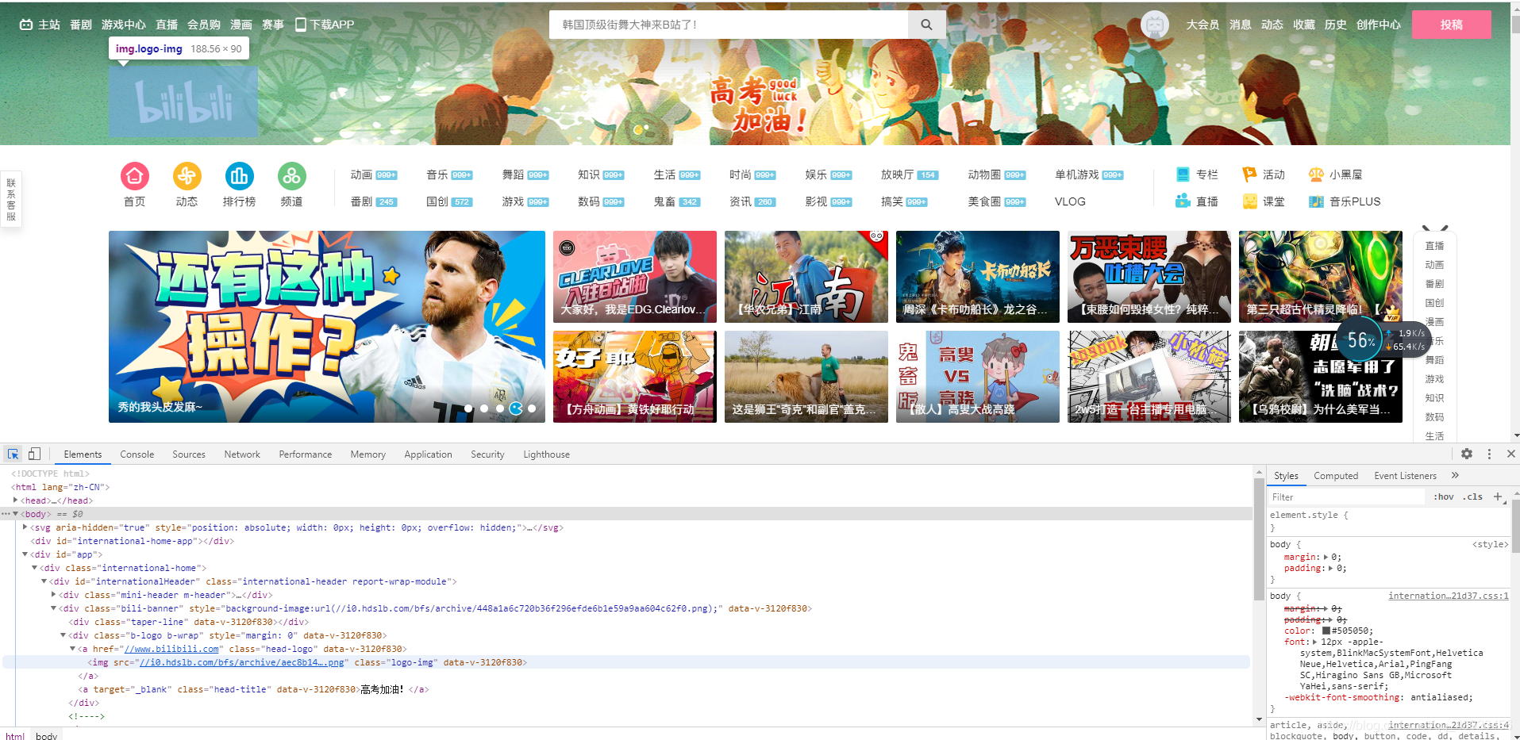Switch to the Sources tab
This screenshot has height=740, width=1520.
(x=189, y=454)
